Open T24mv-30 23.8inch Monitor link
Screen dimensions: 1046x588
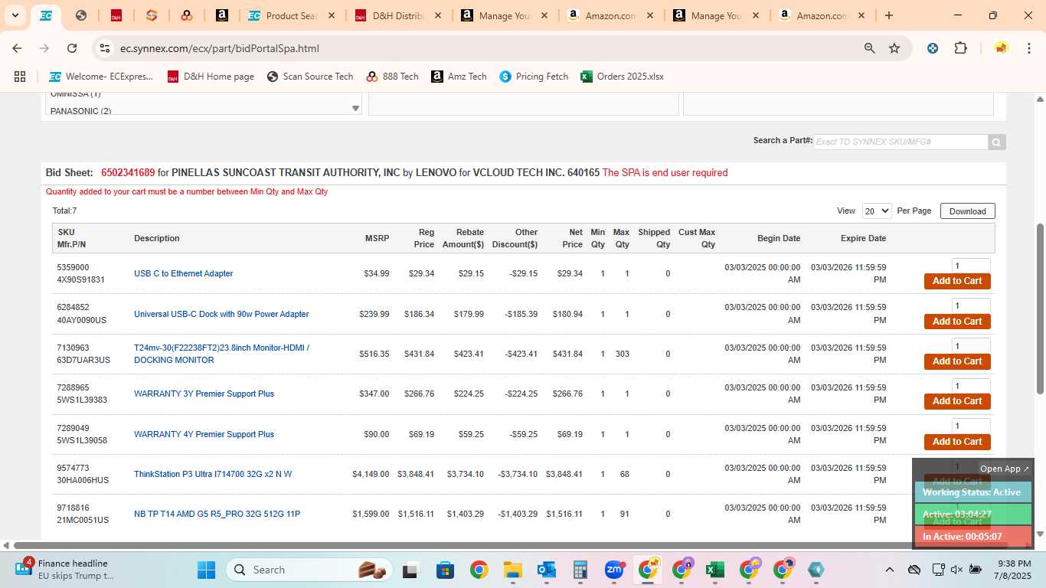pos(221,354)
